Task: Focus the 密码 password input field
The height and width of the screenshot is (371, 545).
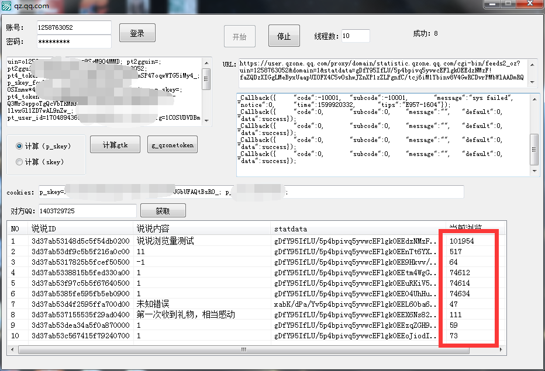Action: coord(74,41)
